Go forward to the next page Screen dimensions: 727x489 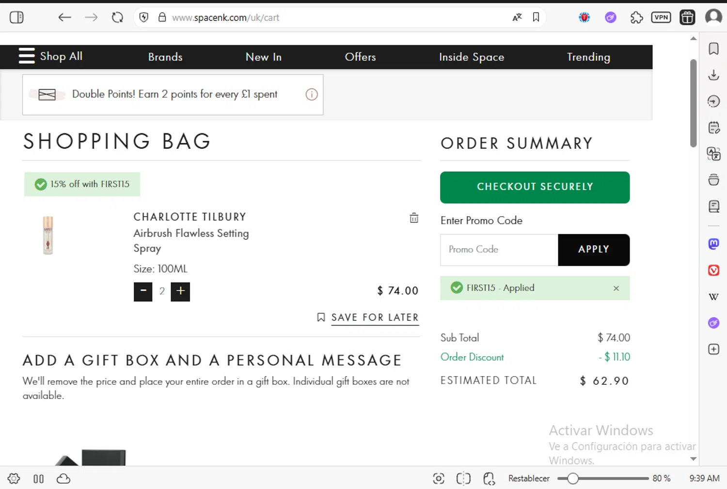pyautogui.click(x=91, y=17)
